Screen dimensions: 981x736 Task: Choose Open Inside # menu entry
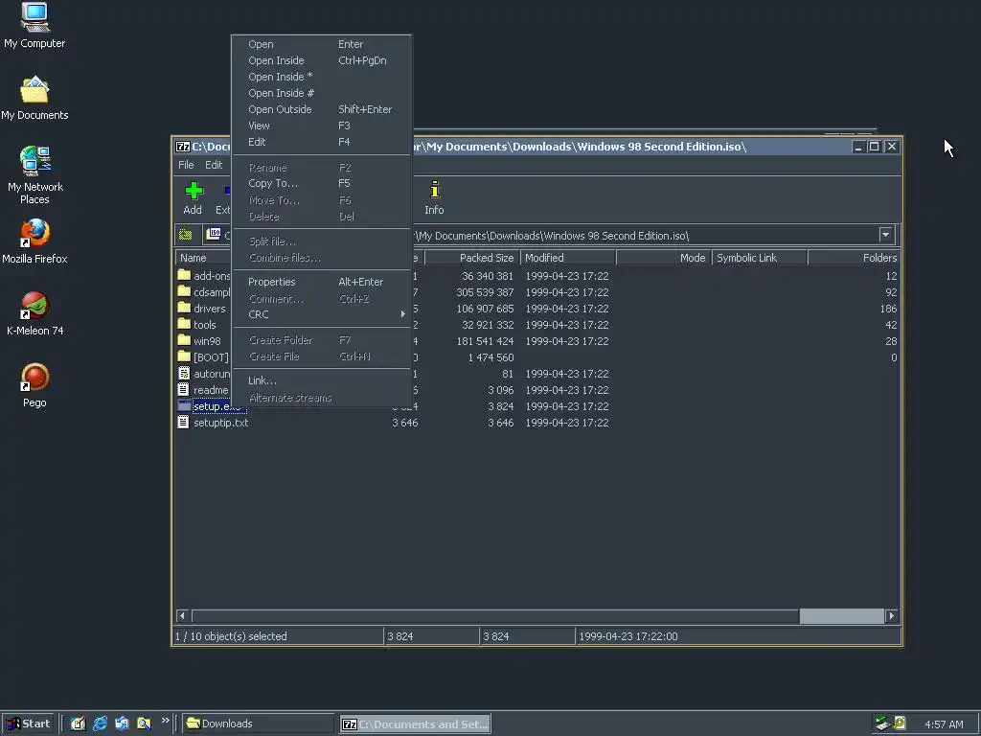pyautogui.click(x=322, y=93)
